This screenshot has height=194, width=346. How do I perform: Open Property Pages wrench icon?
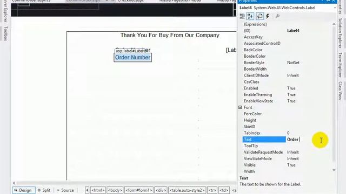pyautogui.click(x=277, y=16)
